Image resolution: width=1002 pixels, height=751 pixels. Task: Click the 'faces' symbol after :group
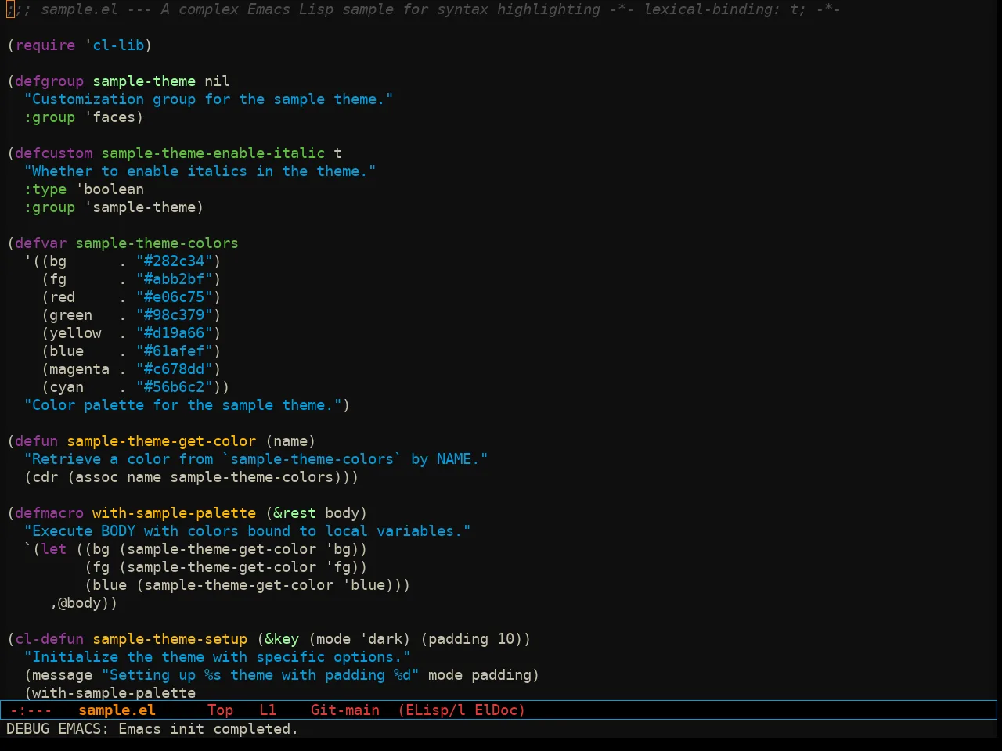(x=114, y=117)
